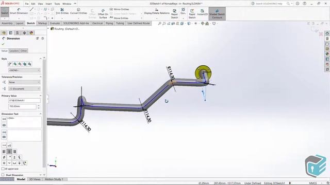
Task: Toggle the Instant2D tool
Action: tap(203, 12)
